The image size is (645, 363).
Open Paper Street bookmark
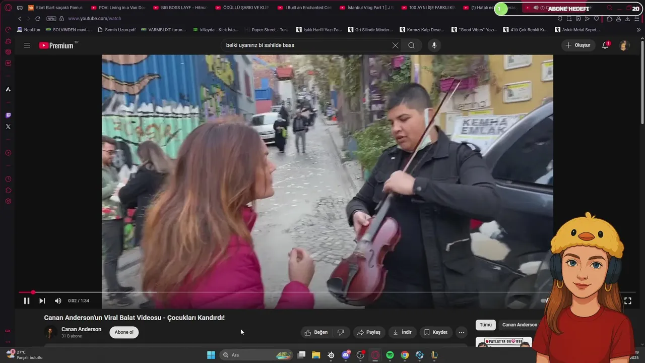click(267, 30)
